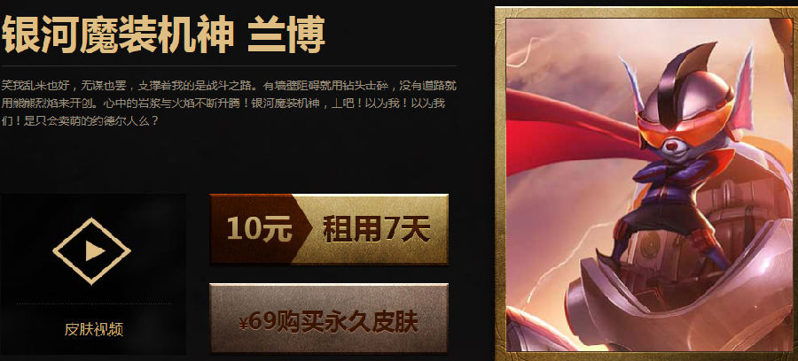Click the character's pink pointed ear

[x=741, y=87]
